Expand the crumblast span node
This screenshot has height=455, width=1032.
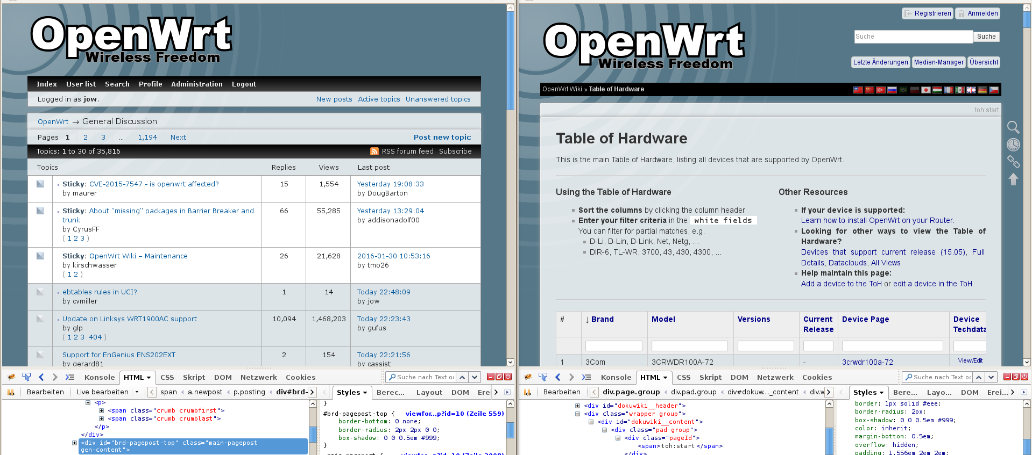(101, 418)
